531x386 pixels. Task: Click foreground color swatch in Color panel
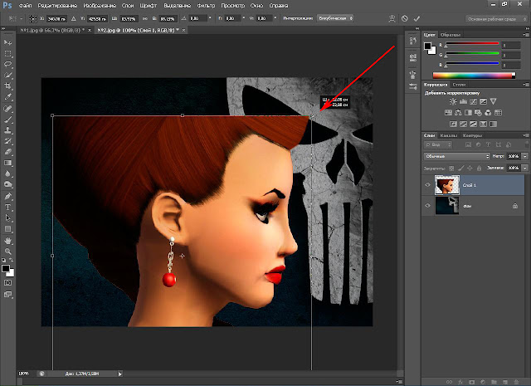428,46
